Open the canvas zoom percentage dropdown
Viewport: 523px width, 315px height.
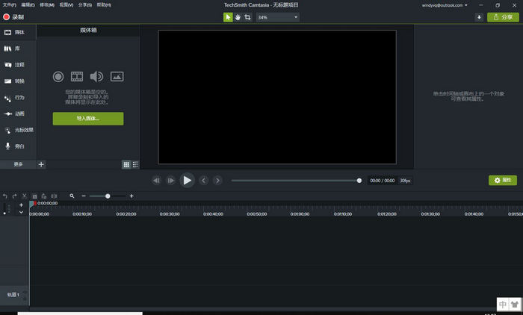click(278, 16)
